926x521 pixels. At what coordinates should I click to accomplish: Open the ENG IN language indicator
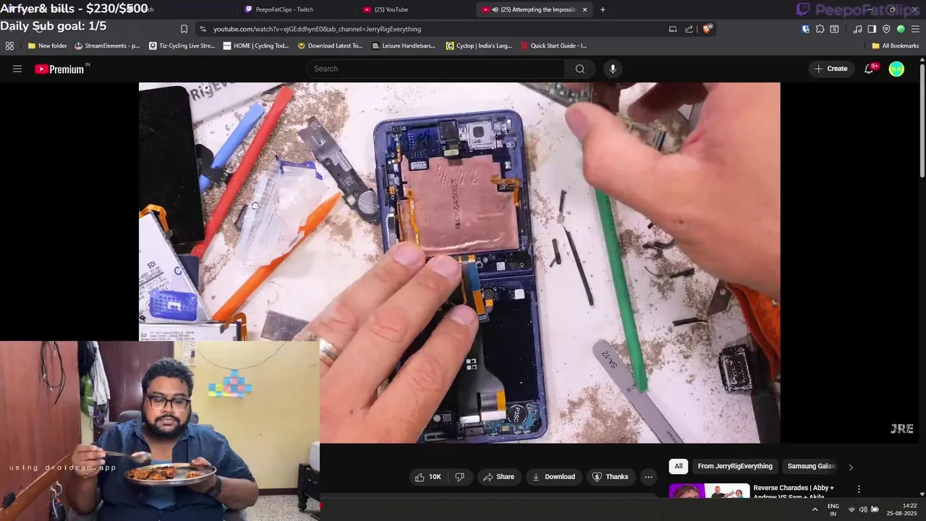coord(833,509)
